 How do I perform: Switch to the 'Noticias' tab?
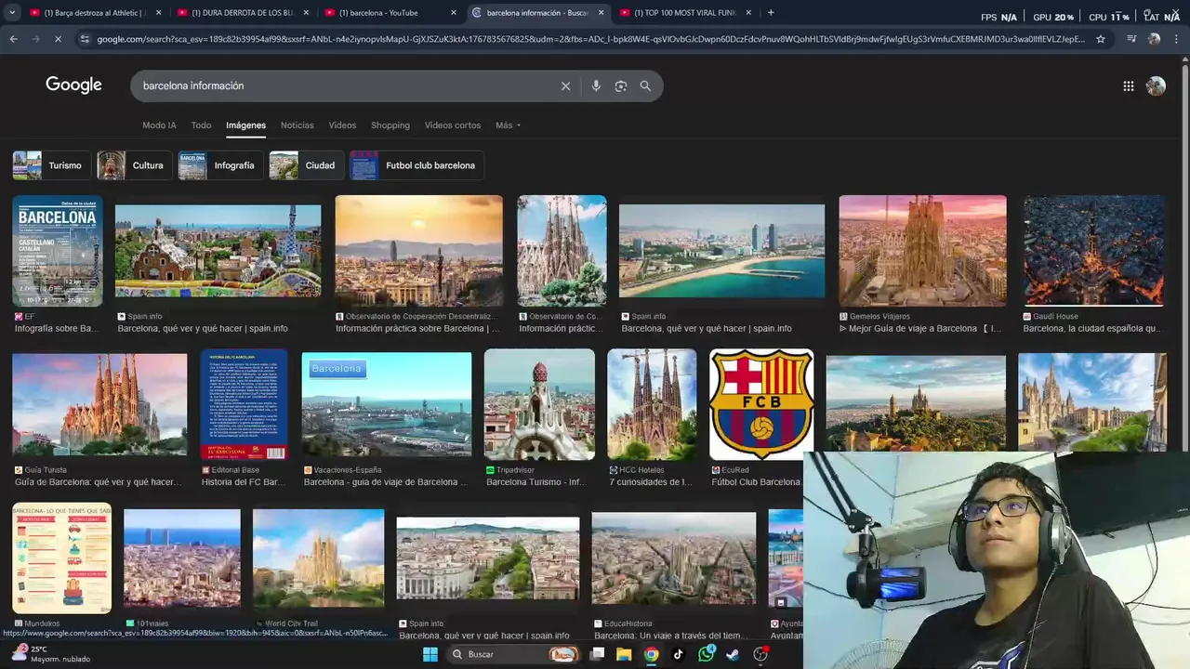(297, 125)
